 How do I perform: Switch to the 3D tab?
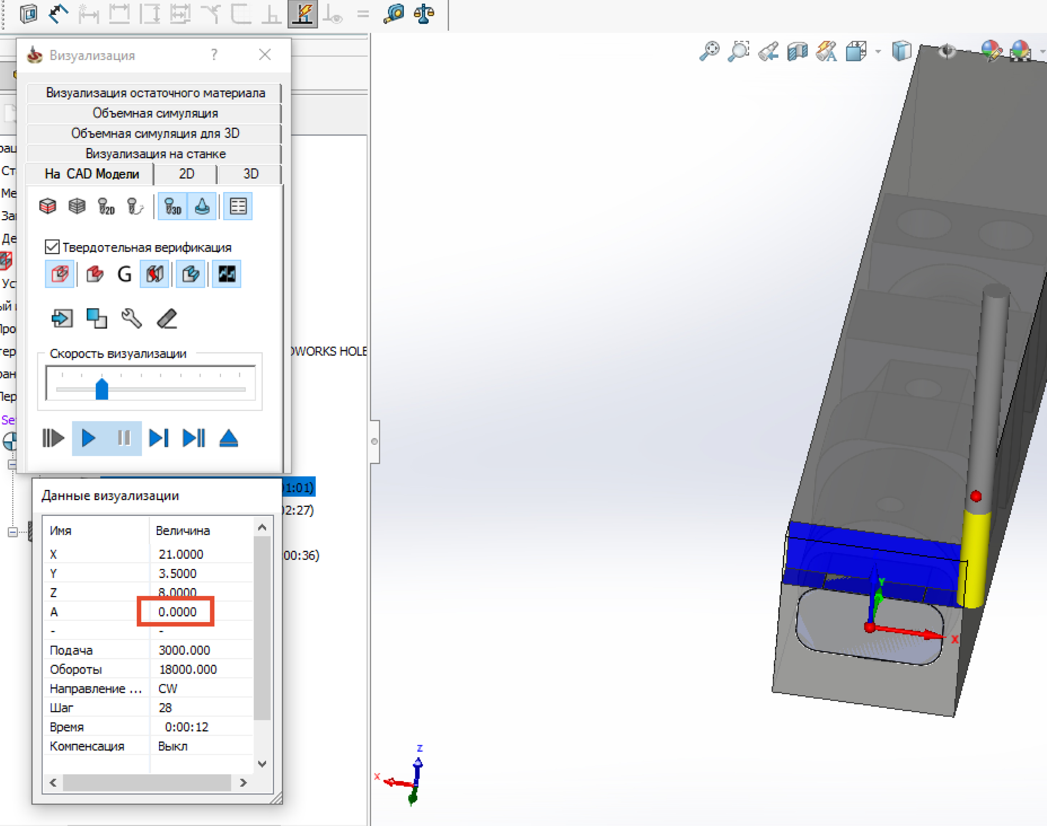point(251,174)
